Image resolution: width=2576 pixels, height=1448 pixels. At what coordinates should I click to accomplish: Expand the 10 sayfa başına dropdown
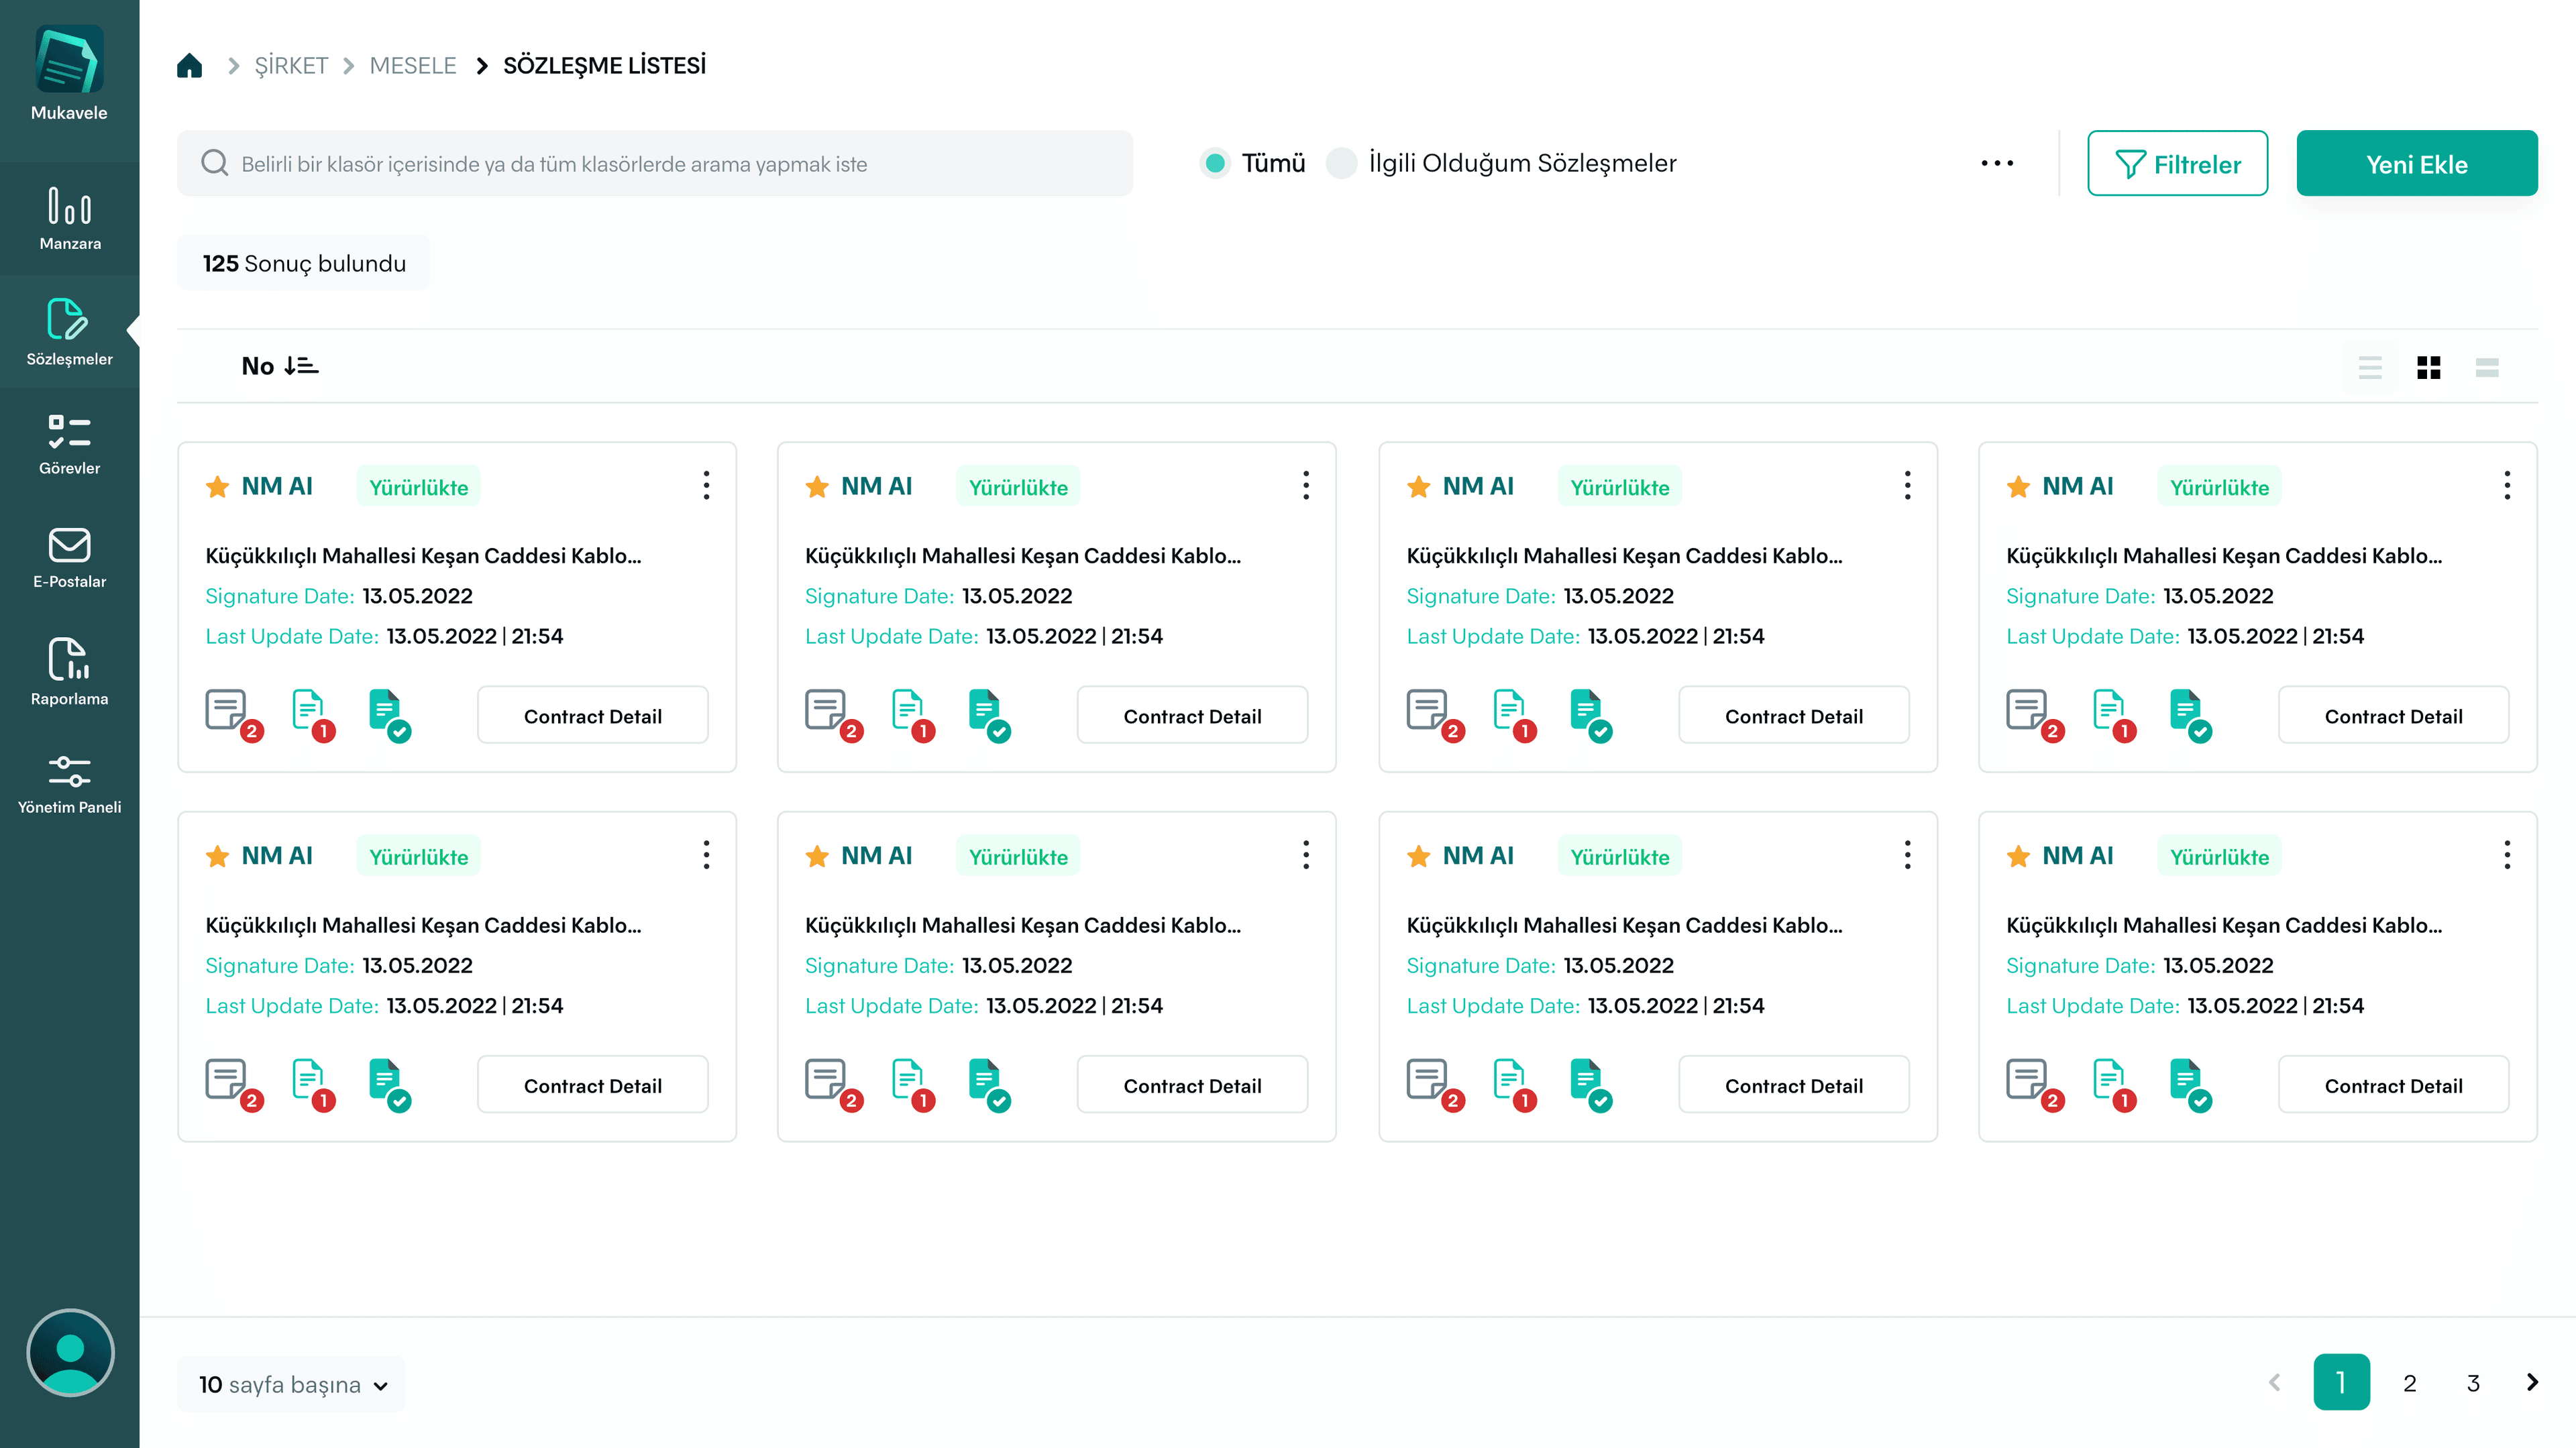point(293,1384)
